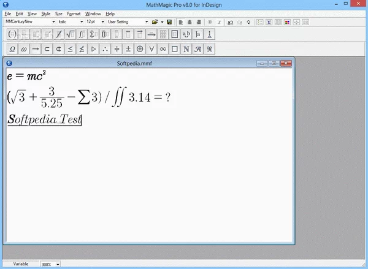Open the division operator symbols palette
Viewport: 368px width, 269px height.
117,49
